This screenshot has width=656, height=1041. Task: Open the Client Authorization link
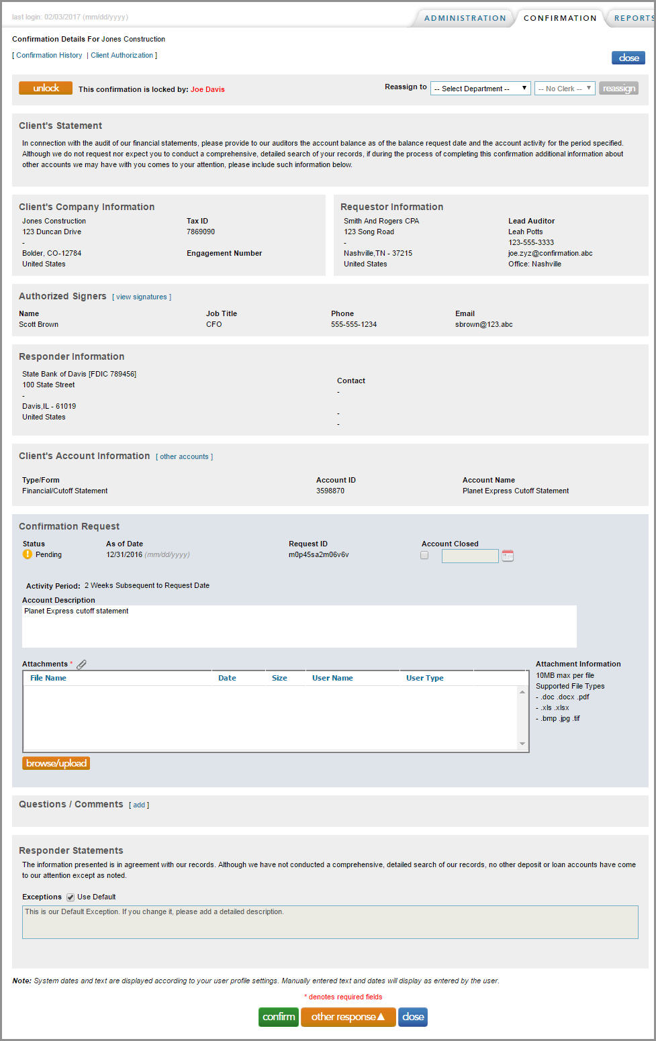(x=122, y=55)
